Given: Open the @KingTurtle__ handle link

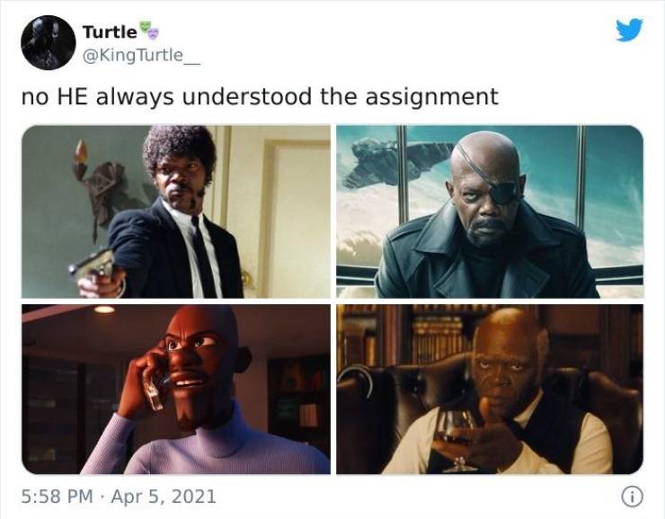Looking at the screenshot, I should (141, 56).
